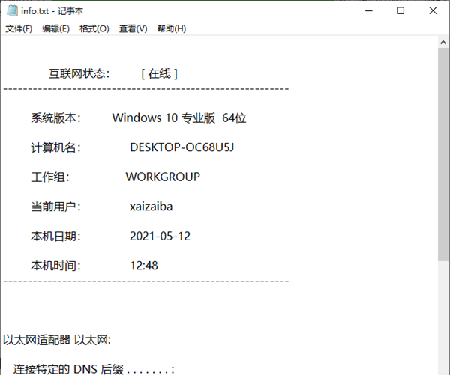Click the label 互联网状态:
The image size is (450, 375).
click(x=79, y=74)
